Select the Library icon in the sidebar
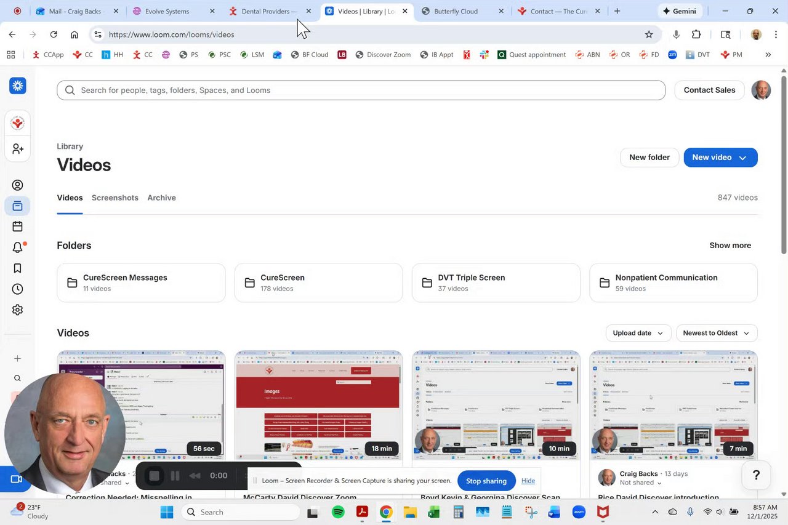Image resolution: width=788 pixels, height=525 pixels. click(x=17, y=206)
